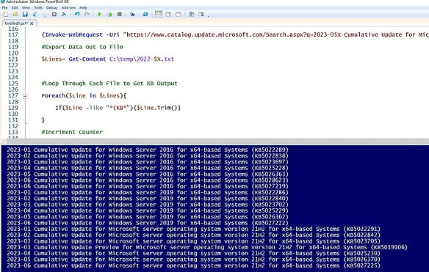429x272 pixels.
Task: Open the Tools menu
Action: (x=38, y=7)
